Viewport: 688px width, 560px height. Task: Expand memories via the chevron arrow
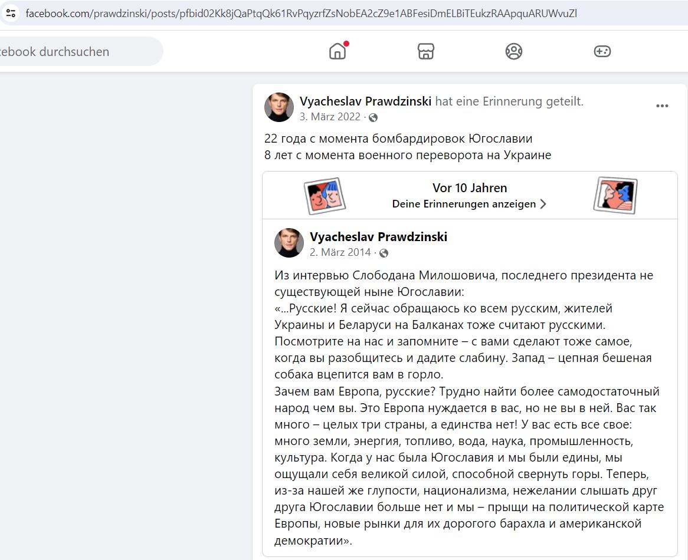(x=543, y=204)
